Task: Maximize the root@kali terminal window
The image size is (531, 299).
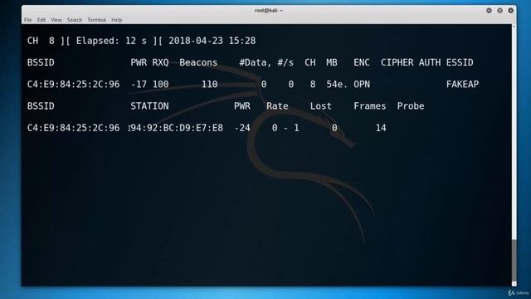Action: [499, 11]
